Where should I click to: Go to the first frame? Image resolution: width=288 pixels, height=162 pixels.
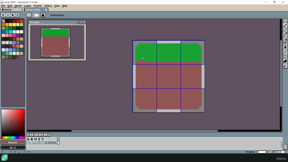click(x=29, y=135)
